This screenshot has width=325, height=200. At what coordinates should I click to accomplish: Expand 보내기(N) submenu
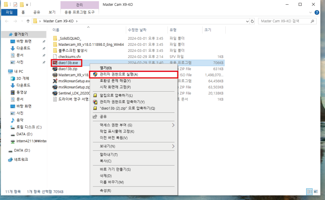pyautogui.click(x=134, y=146)
